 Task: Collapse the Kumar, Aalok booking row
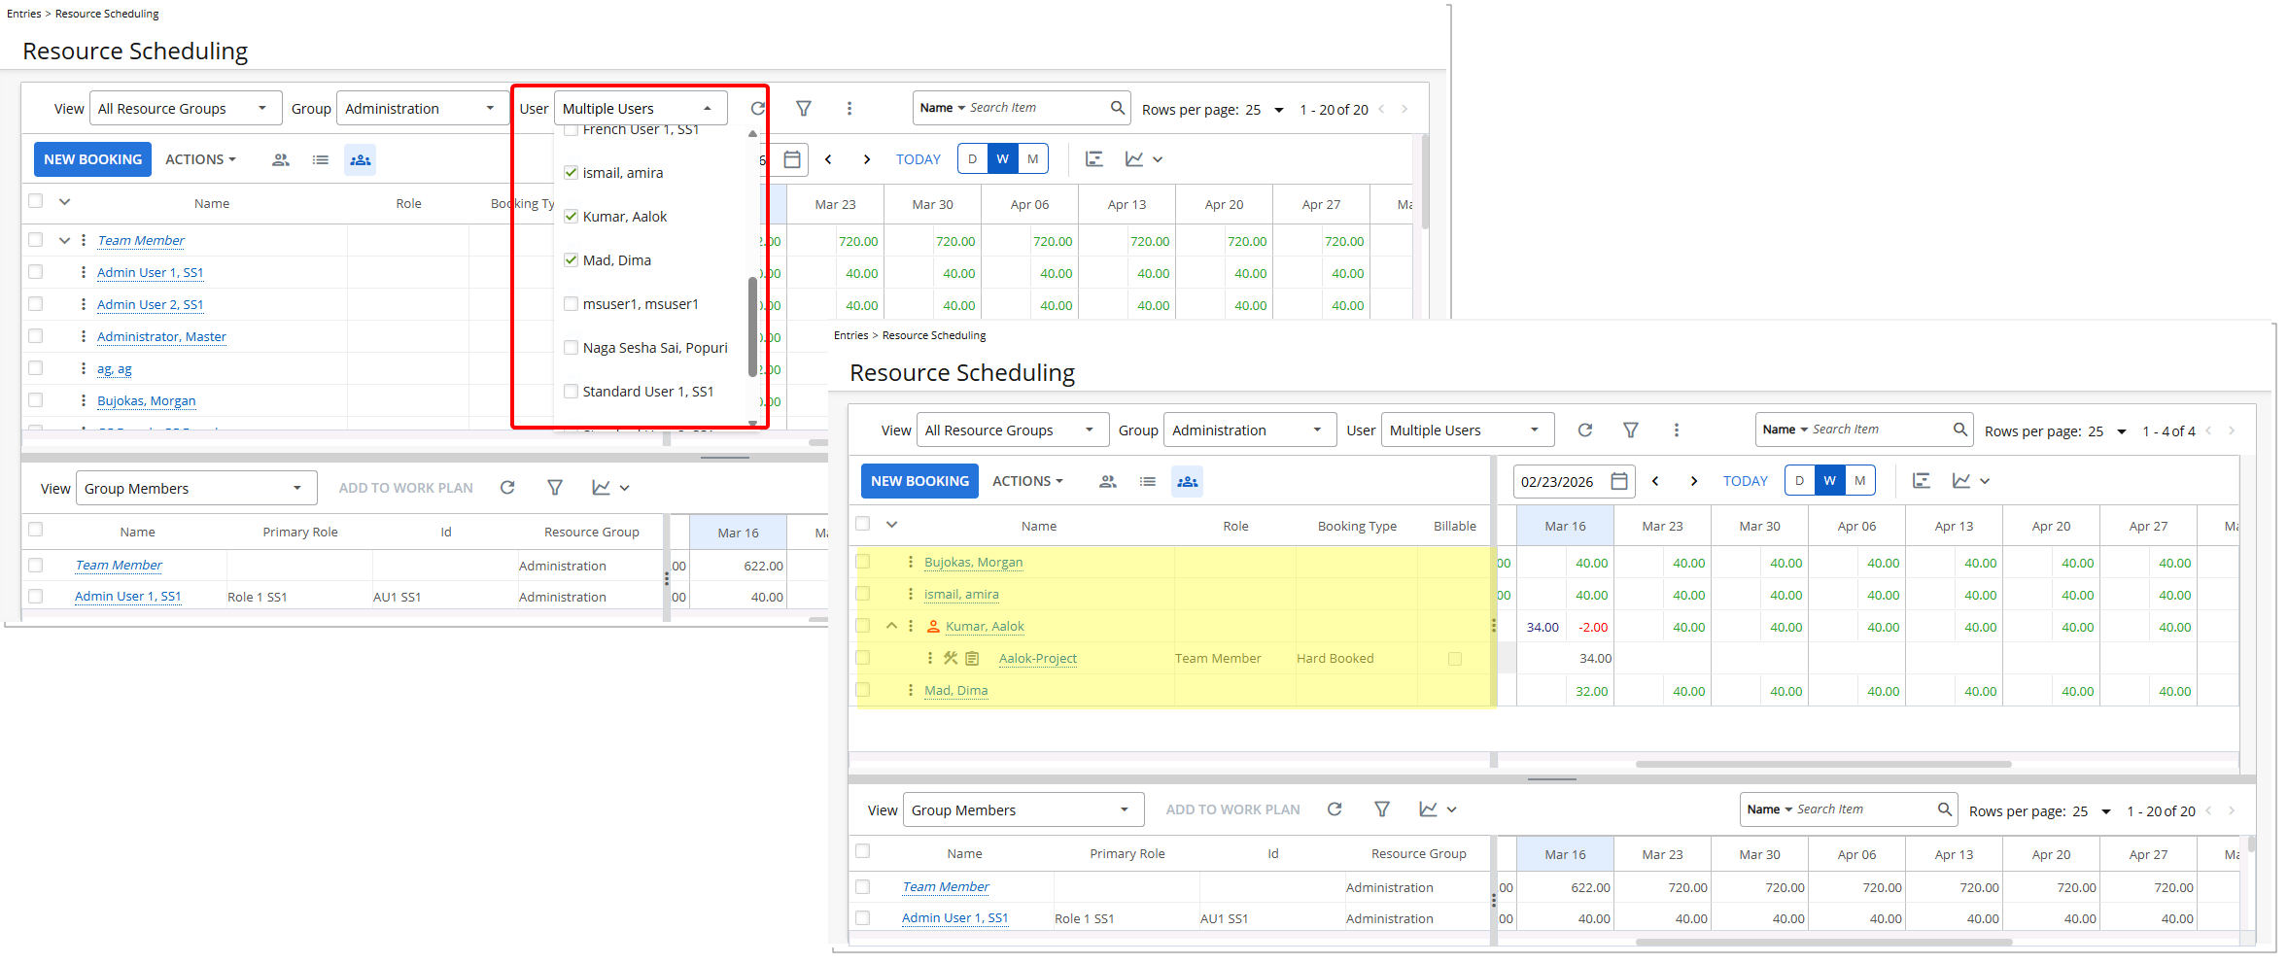[891, 625]
